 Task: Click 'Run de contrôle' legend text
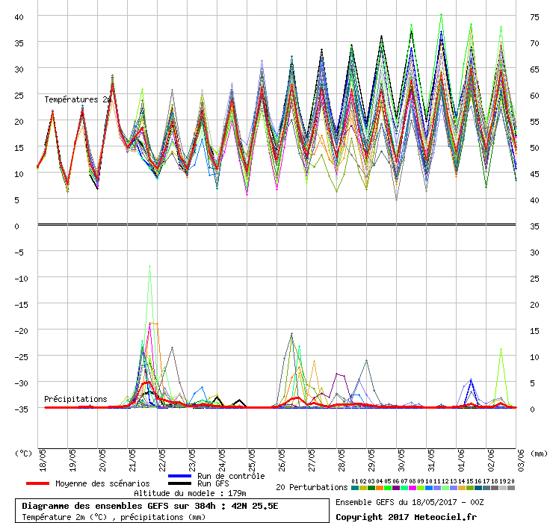click(231, 476)
